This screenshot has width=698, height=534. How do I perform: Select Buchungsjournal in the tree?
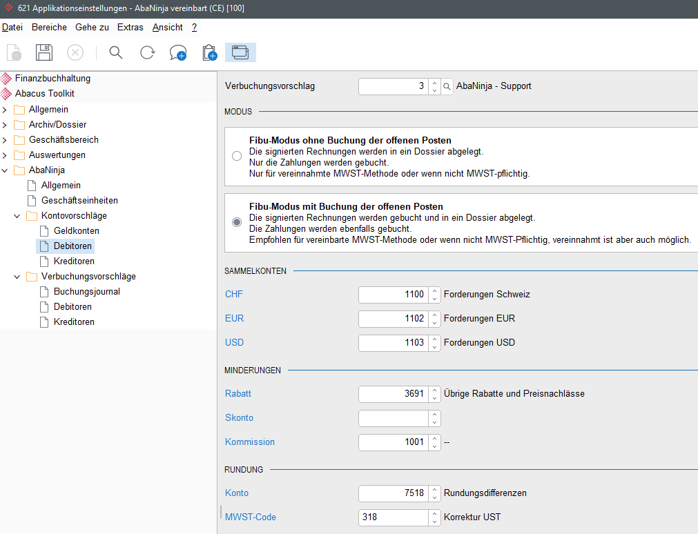[x=87, y=291]
